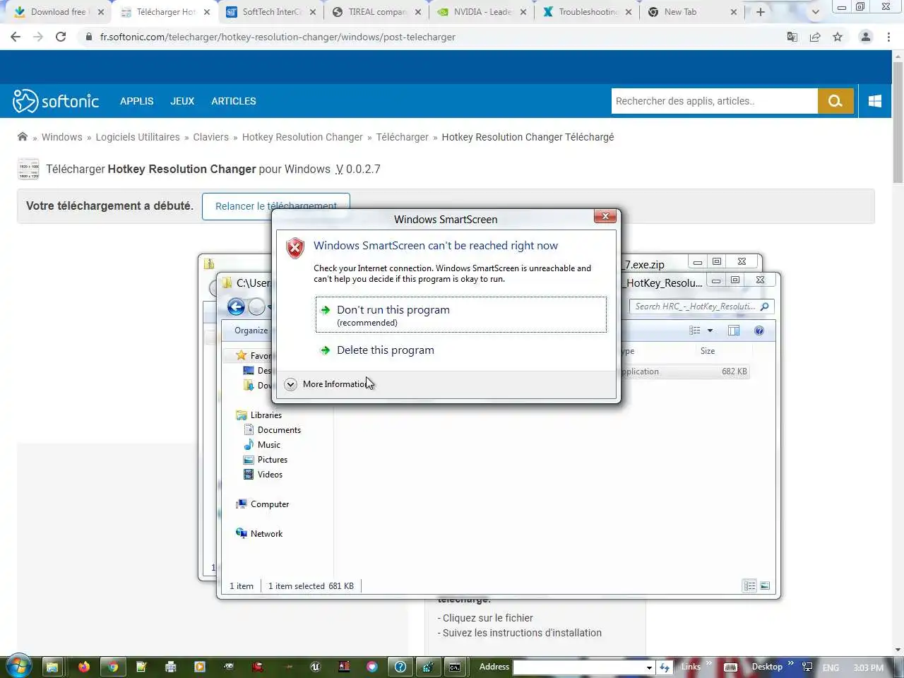The image size is (904, 678).
Task: Switch Explorer to details view in status bar
Action: (749, 585)
